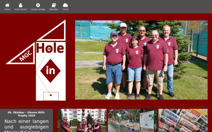Click the Cloud icon
Viewport: 212px width, 132px height.
coord(65,5)
